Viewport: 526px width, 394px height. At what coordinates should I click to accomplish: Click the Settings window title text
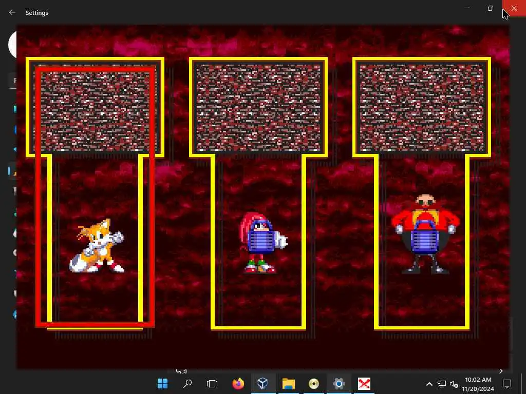point(37,13)
